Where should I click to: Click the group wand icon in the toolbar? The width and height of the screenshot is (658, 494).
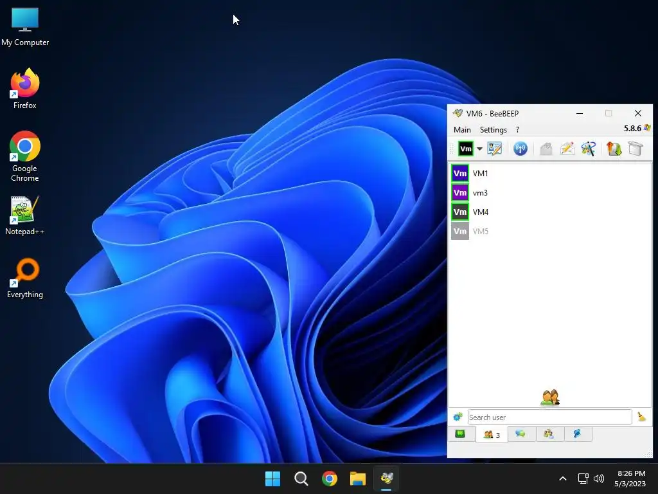coord(589,149)
